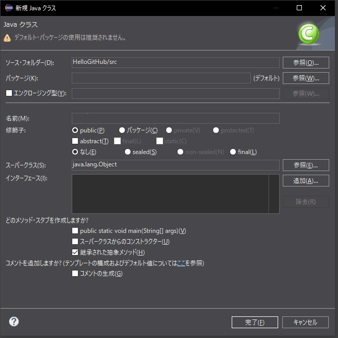The height and width of the screenshot is (338, 338).
Task: Minimize the New Java Class dialog
Action: tap(276, 8)
